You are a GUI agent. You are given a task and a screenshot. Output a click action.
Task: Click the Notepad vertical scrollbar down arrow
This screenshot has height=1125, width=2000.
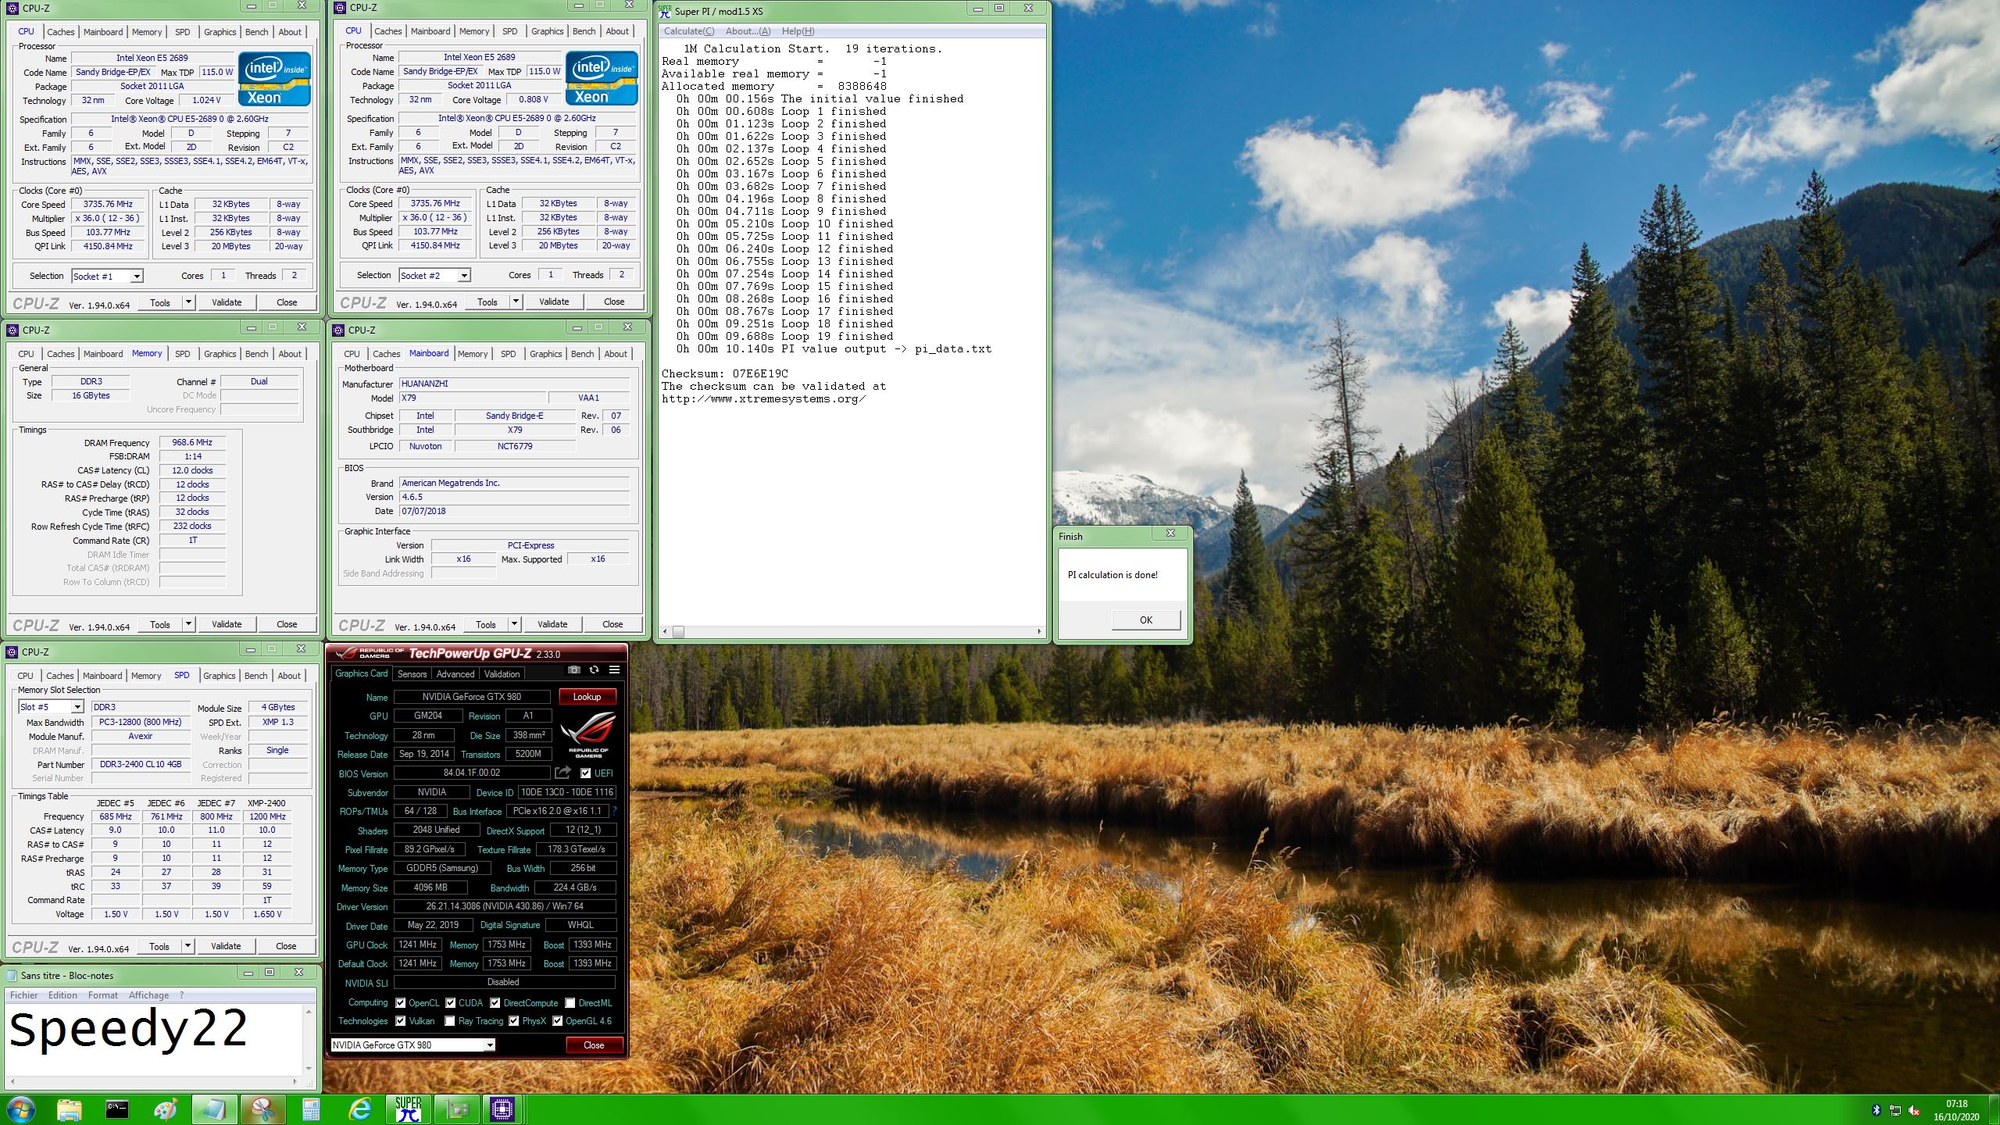coord(309,1068)
